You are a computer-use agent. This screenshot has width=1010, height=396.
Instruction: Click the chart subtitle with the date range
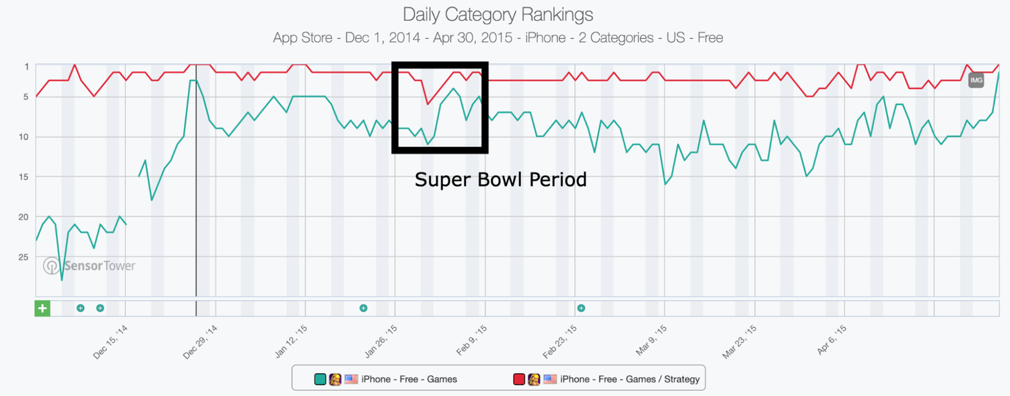click(498, 38)
